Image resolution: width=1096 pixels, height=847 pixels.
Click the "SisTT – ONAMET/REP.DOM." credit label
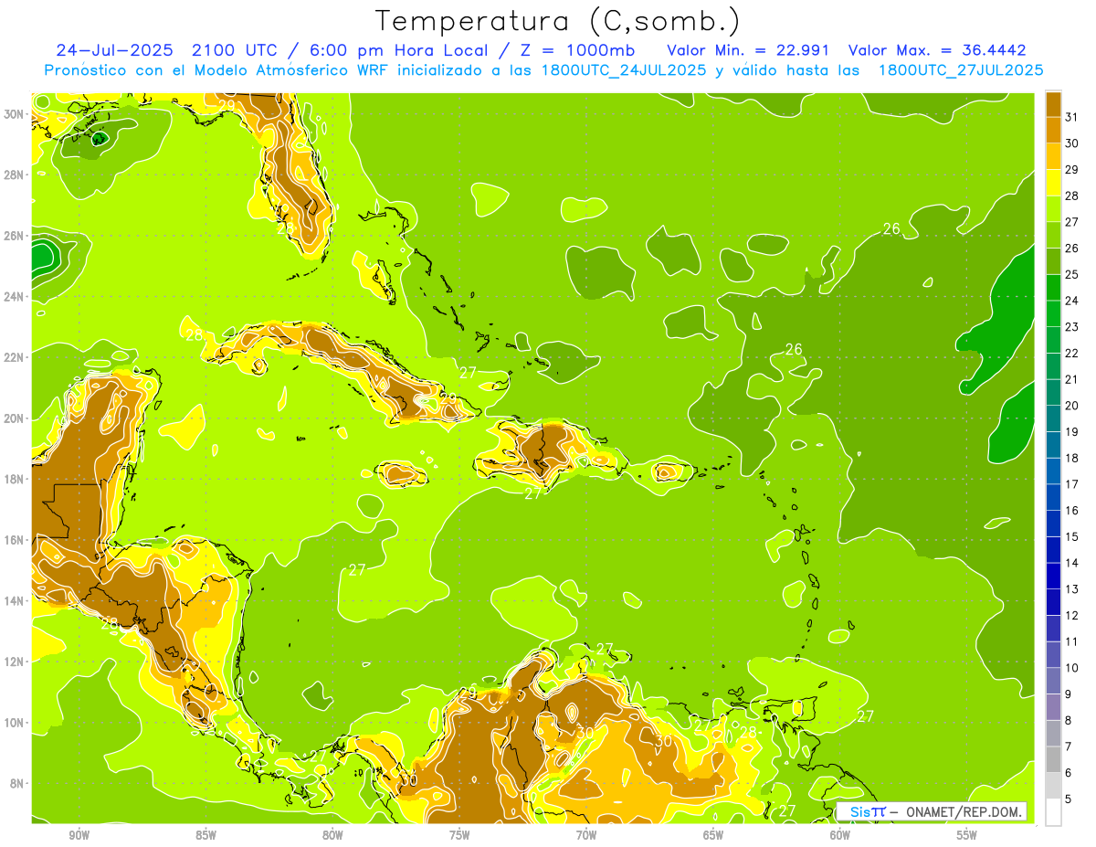[x=932, y=810]
